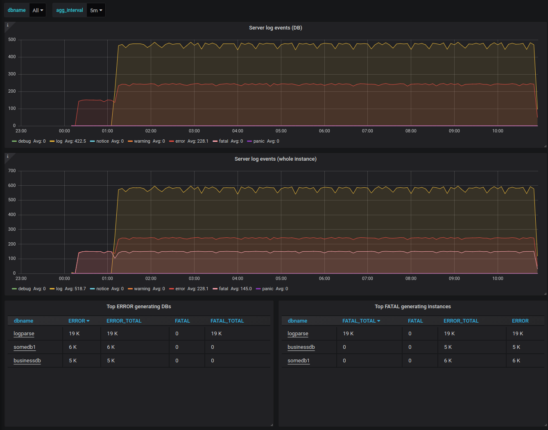Click Top FATAL generating instances panel title
The image size is (548, 430).
[x=412, y=307]
